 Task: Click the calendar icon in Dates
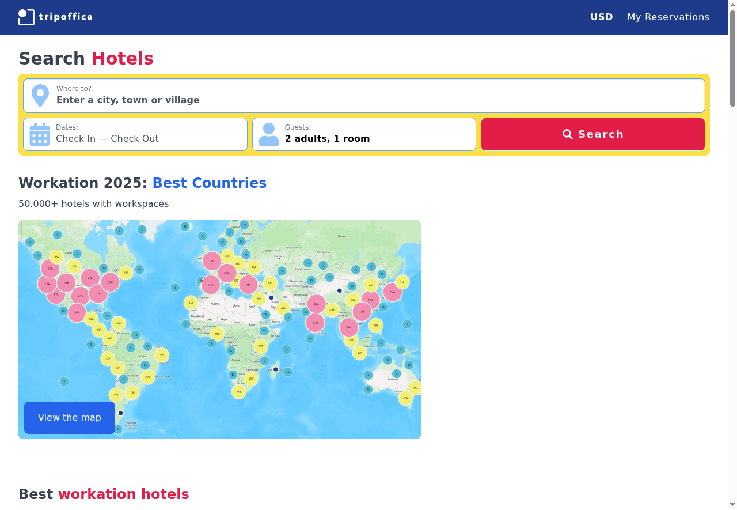40,134
